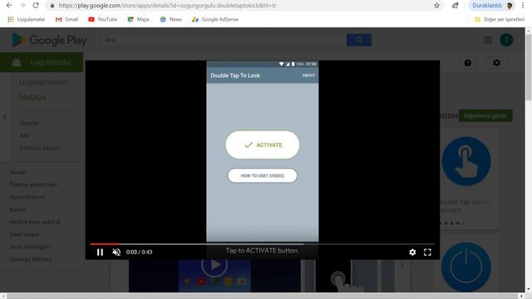Open Oyunlar in the sidebar
Image resolution: width=532 pixels, height=299 pixels.
29,123
